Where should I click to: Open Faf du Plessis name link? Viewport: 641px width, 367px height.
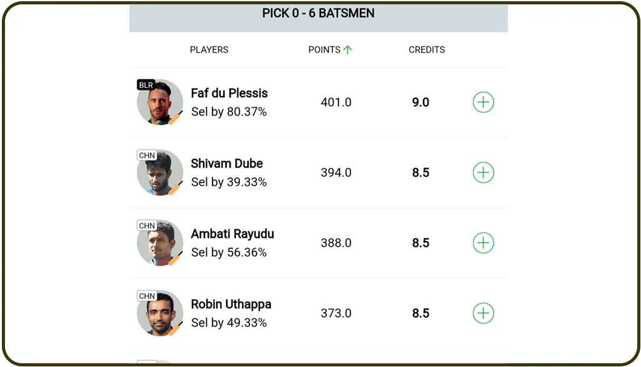[229, 93]
